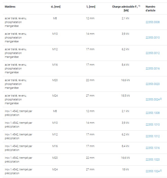Open article link 22353.1008

coord(153,113)
